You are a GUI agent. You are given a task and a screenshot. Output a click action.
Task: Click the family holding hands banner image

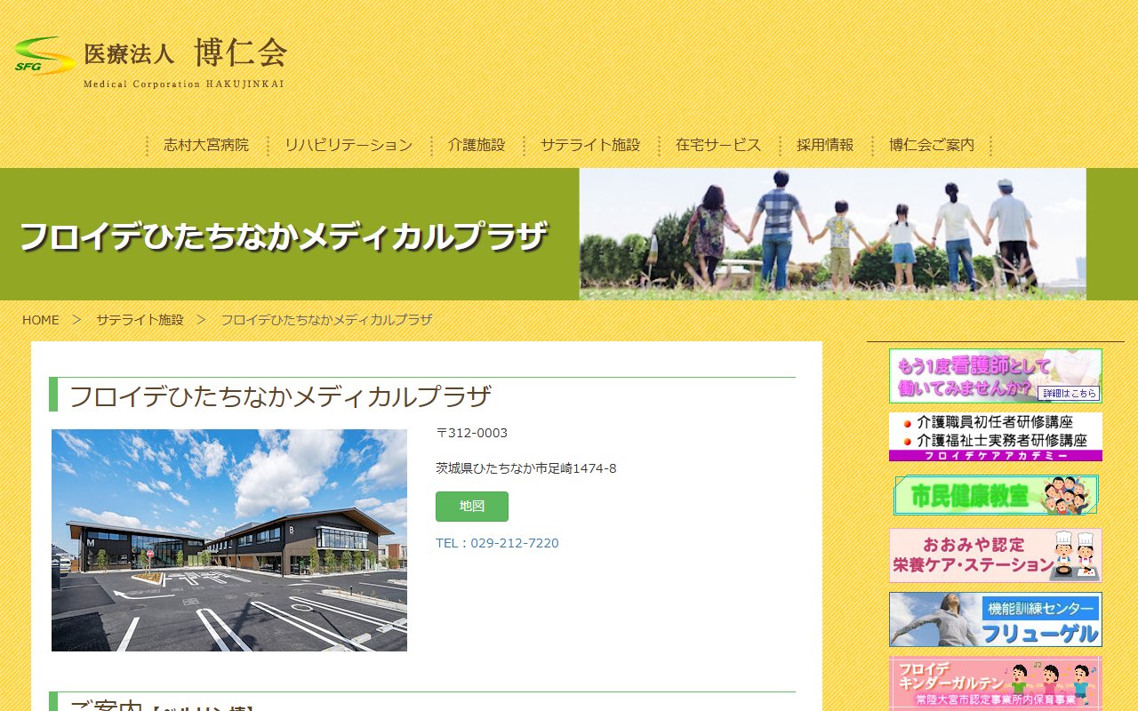click(x=832, y=235)
